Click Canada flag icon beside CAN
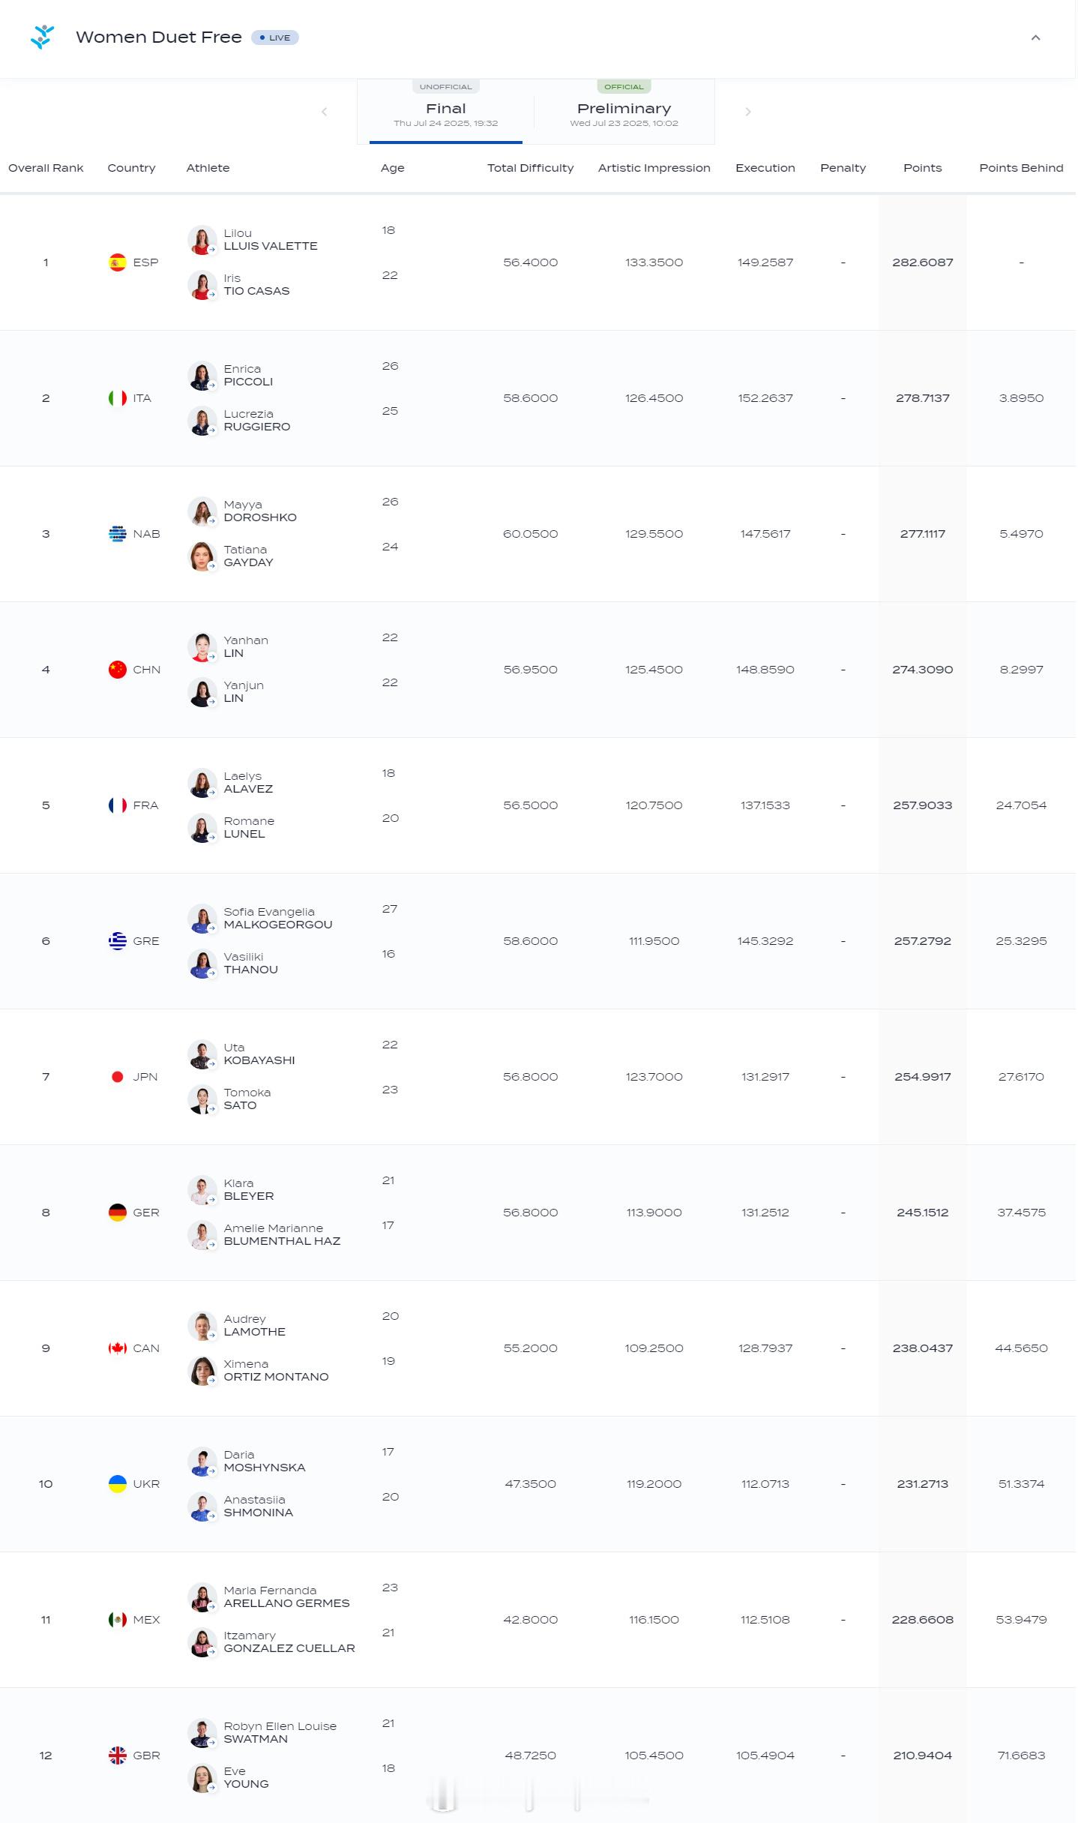The width and height of the screenshot is (1078, 1823). (x=118, y=1348)
